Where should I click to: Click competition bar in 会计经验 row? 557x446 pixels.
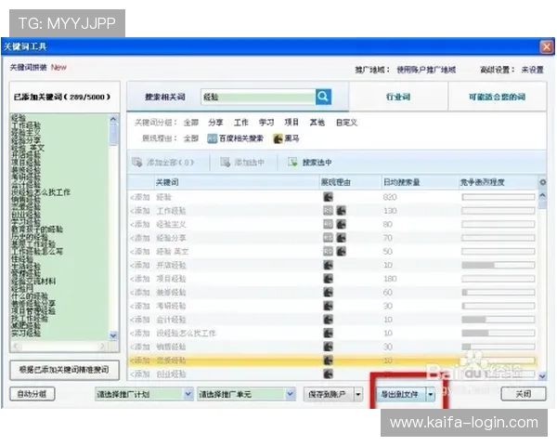point(499,320)
